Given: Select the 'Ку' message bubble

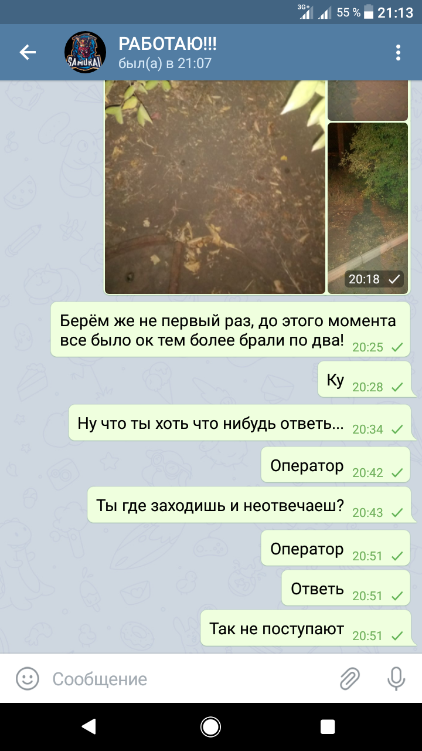Looking at the screenshot, I should 364,380.
